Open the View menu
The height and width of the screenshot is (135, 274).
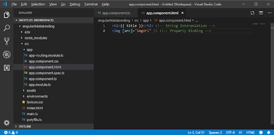53,4
